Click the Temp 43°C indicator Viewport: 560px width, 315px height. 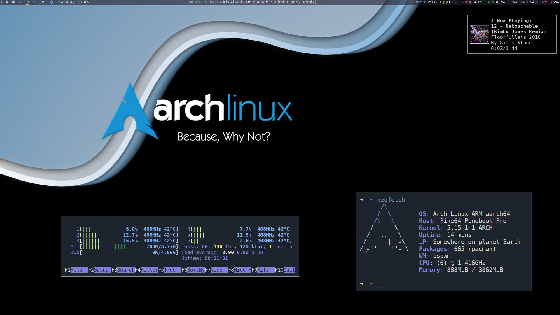(472, 2)
